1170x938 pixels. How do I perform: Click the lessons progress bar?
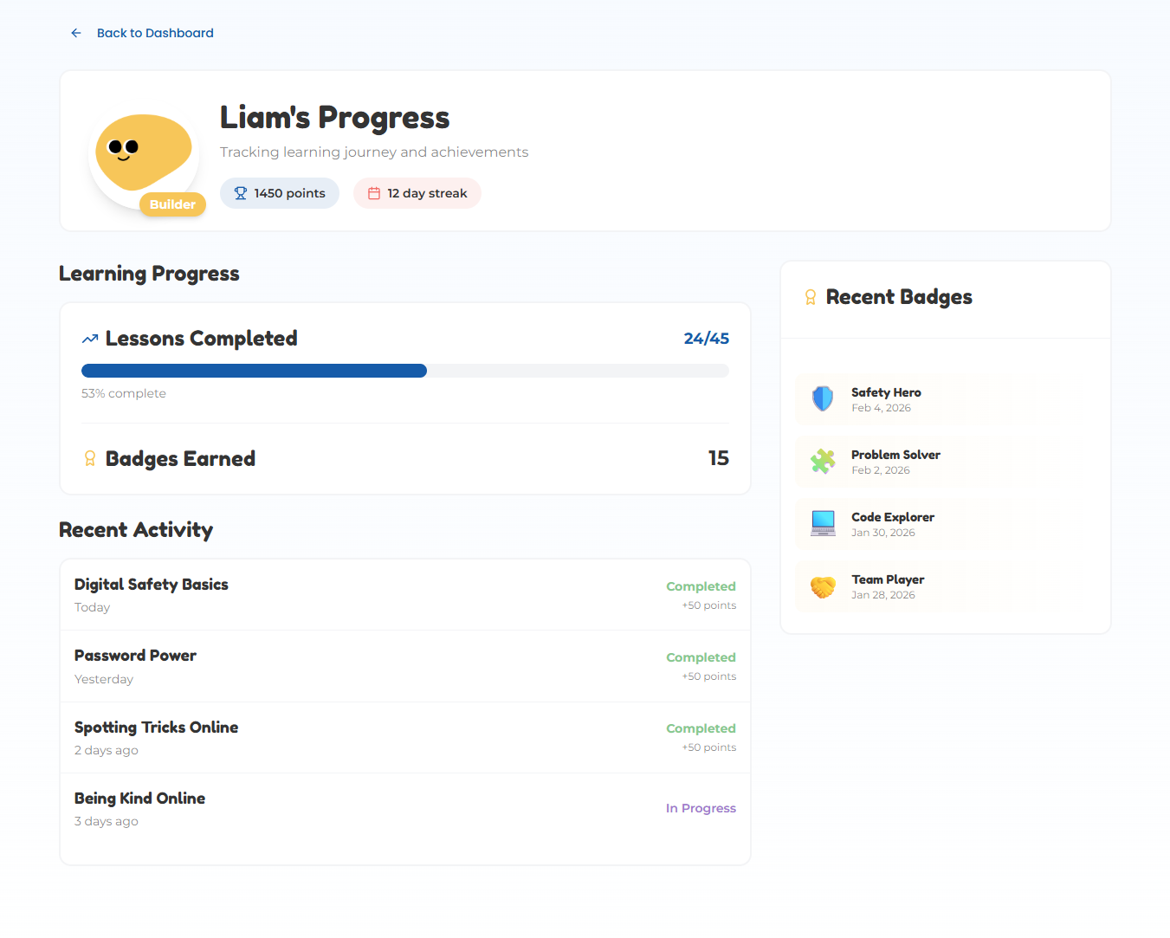pyautogui.click(x=404, y=370)
